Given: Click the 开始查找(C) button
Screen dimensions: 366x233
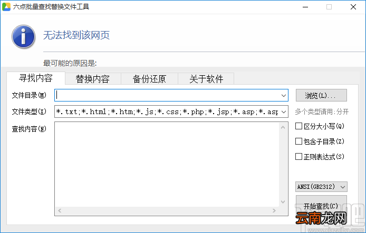Looking at the screenshot, I should tap(321, 206).
